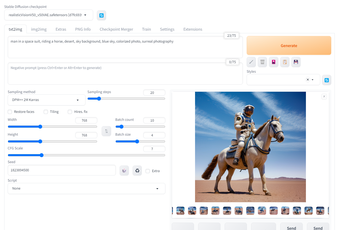The width and height of the screenshot is (339, 230).
Task: Adjust the Sampling steps slider
Action: pos(126,99)
